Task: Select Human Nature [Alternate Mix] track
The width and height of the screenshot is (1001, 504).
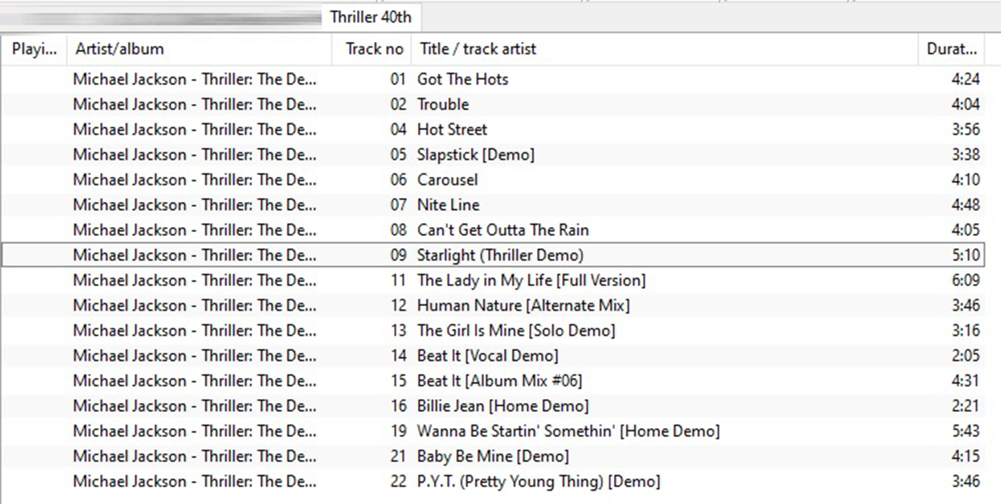Action: 523,306
